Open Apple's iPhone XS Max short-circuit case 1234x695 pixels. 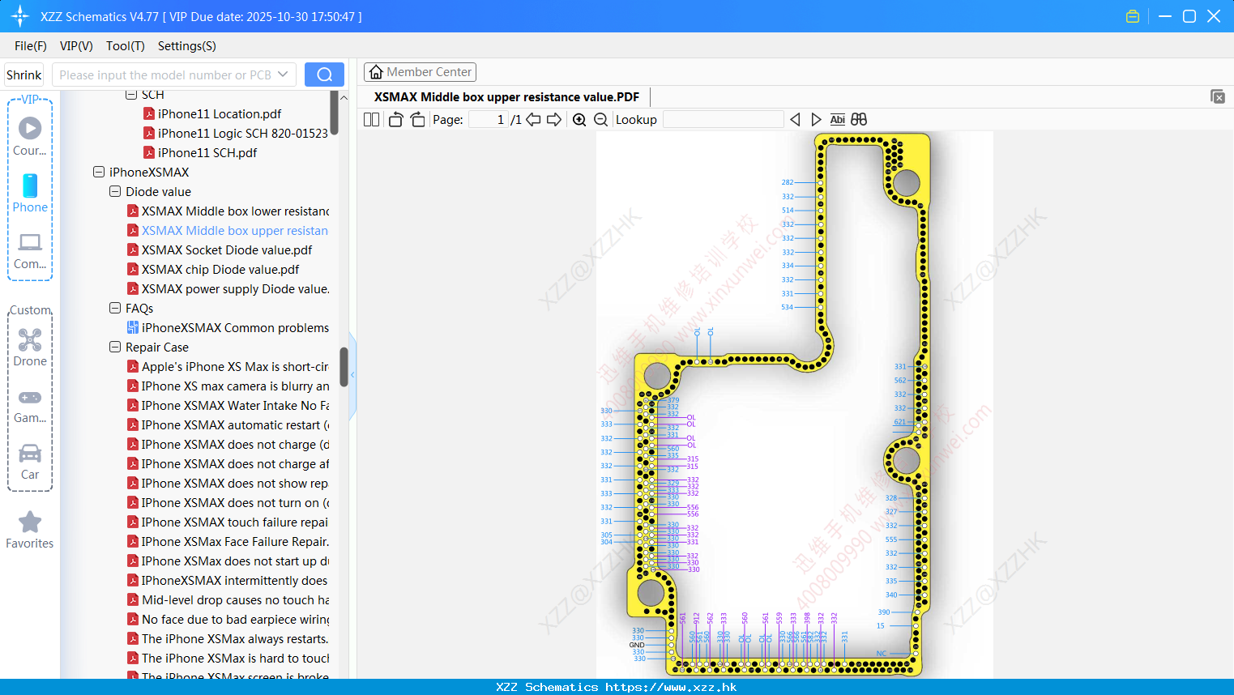(228, 367)
